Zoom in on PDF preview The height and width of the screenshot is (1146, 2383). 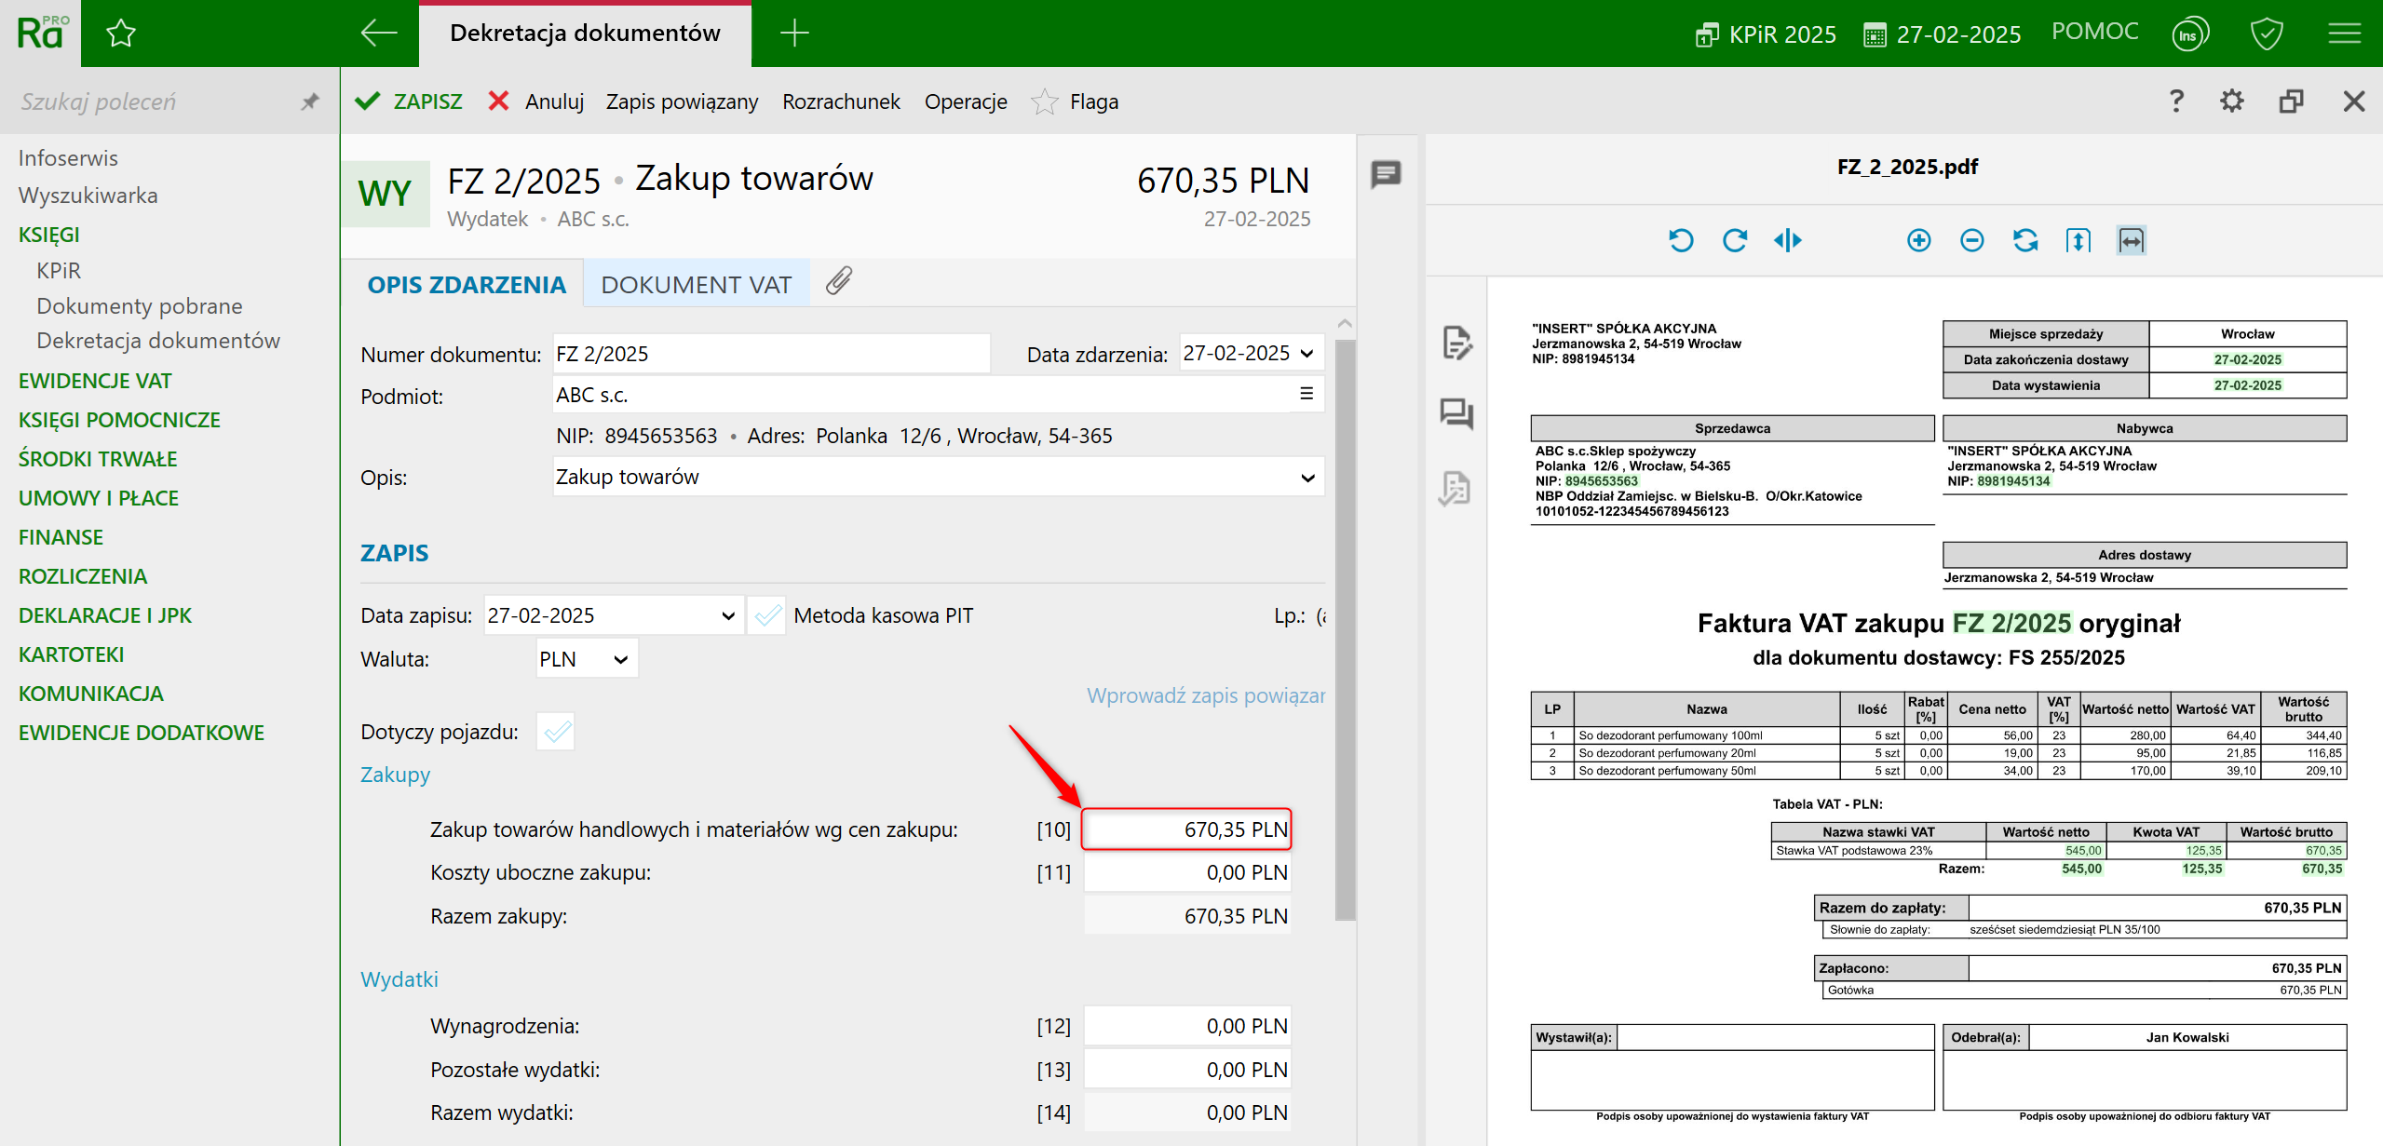click(x=1918, y=241)
